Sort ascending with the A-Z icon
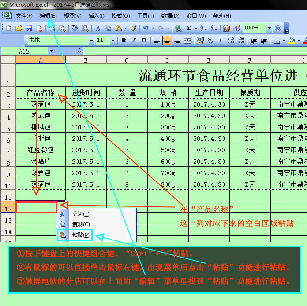The image size is (307, 306). tap(203, 28)
